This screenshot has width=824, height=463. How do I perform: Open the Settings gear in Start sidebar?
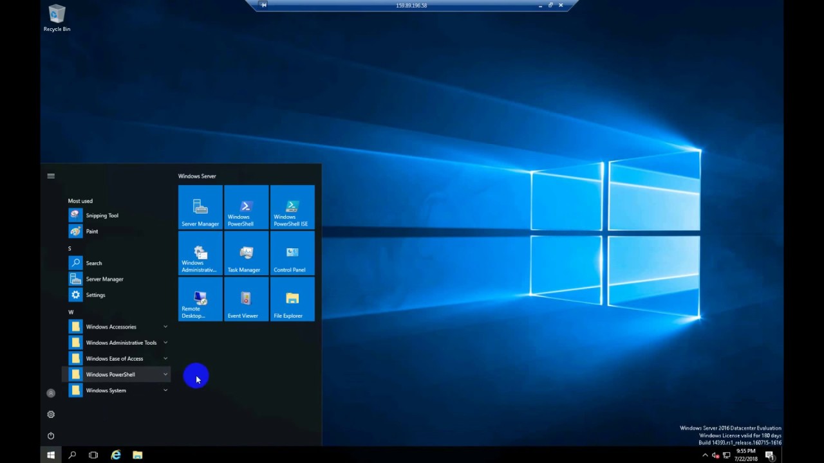click(51, 414)
